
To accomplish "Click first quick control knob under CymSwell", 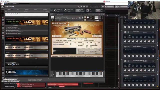I will point(125,41).
